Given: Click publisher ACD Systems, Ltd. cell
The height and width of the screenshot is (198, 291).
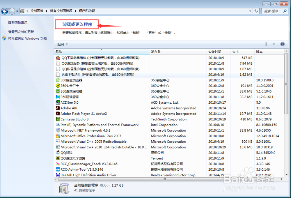Looking at the screenshot, I should 165,102.
